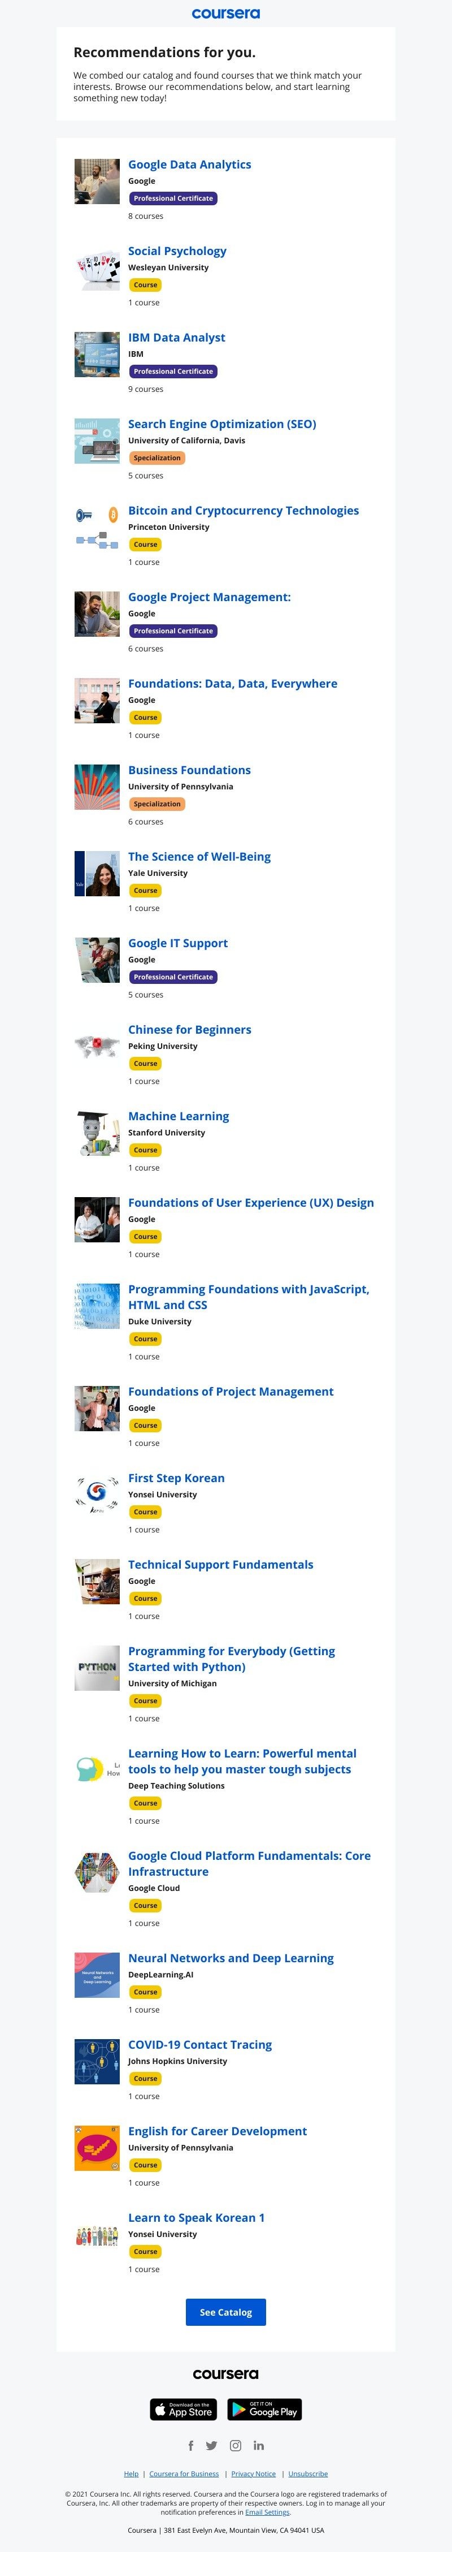Open the Email Settings link

click(x=267, y=2512)
